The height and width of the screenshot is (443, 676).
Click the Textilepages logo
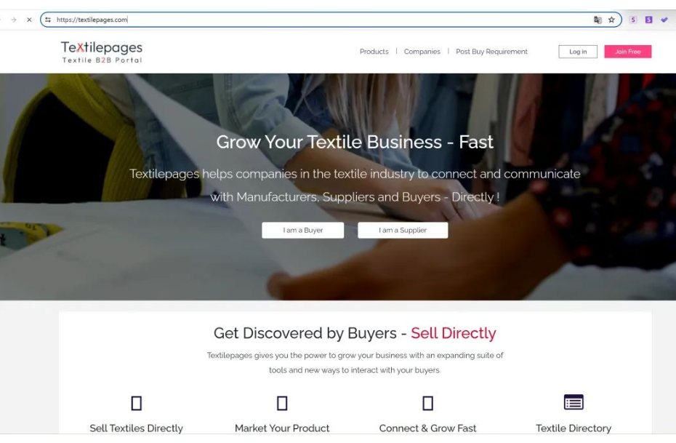pyautogui.click(x=102, y=52)
